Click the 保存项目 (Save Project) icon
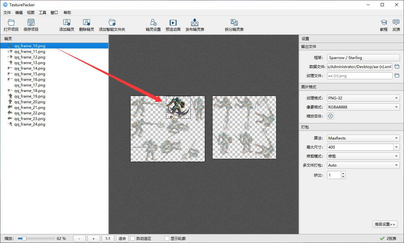This screenshot has width=404, height=243. point(31,23)
